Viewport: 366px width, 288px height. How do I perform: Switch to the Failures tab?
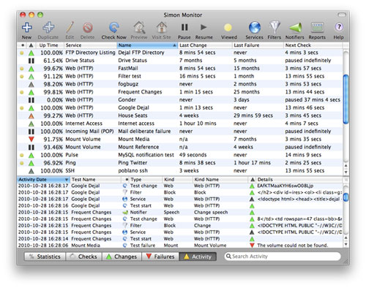pos(160,257)
